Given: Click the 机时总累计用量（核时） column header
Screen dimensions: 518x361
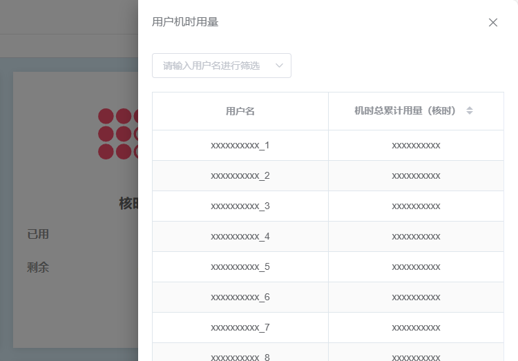Looking at the screenshot, I should (416, 111).
